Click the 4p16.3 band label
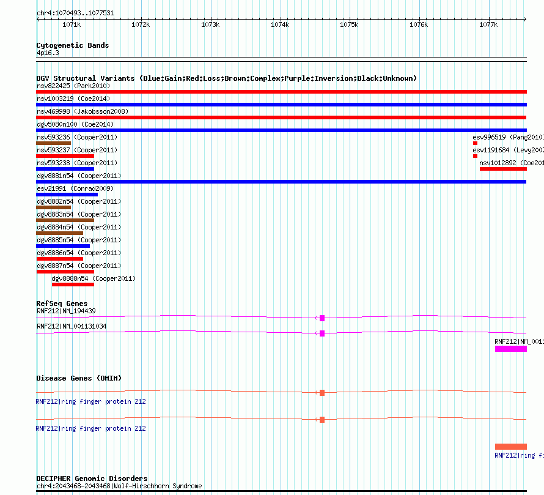The height and width of the screenshot is (495, 544). point(48,53)
